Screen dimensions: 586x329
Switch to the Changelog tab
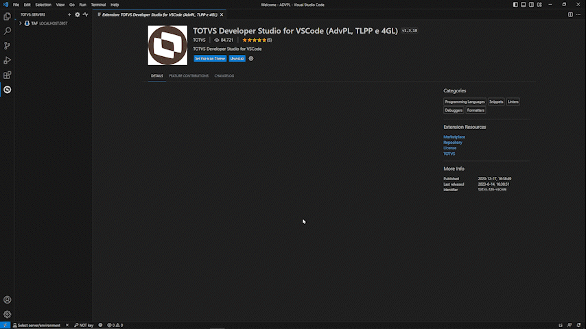tap(224, 76)
